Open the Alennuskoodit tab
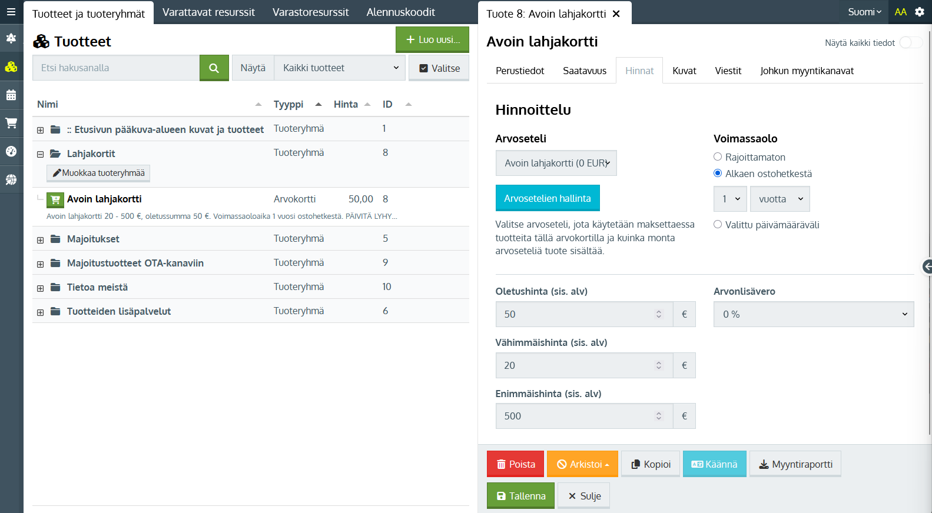932x513 pixels. 400,12
